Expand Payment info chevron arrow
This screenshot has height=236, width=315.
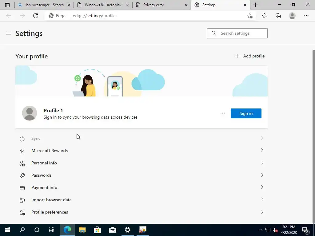point(262,187)
